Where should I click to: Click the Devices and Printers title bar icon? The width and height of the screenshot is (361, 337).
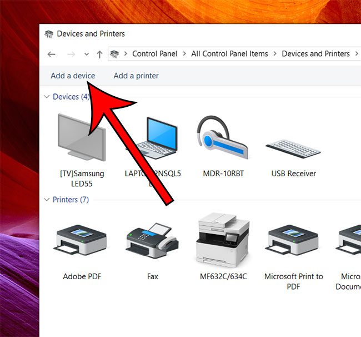(49, 34)
